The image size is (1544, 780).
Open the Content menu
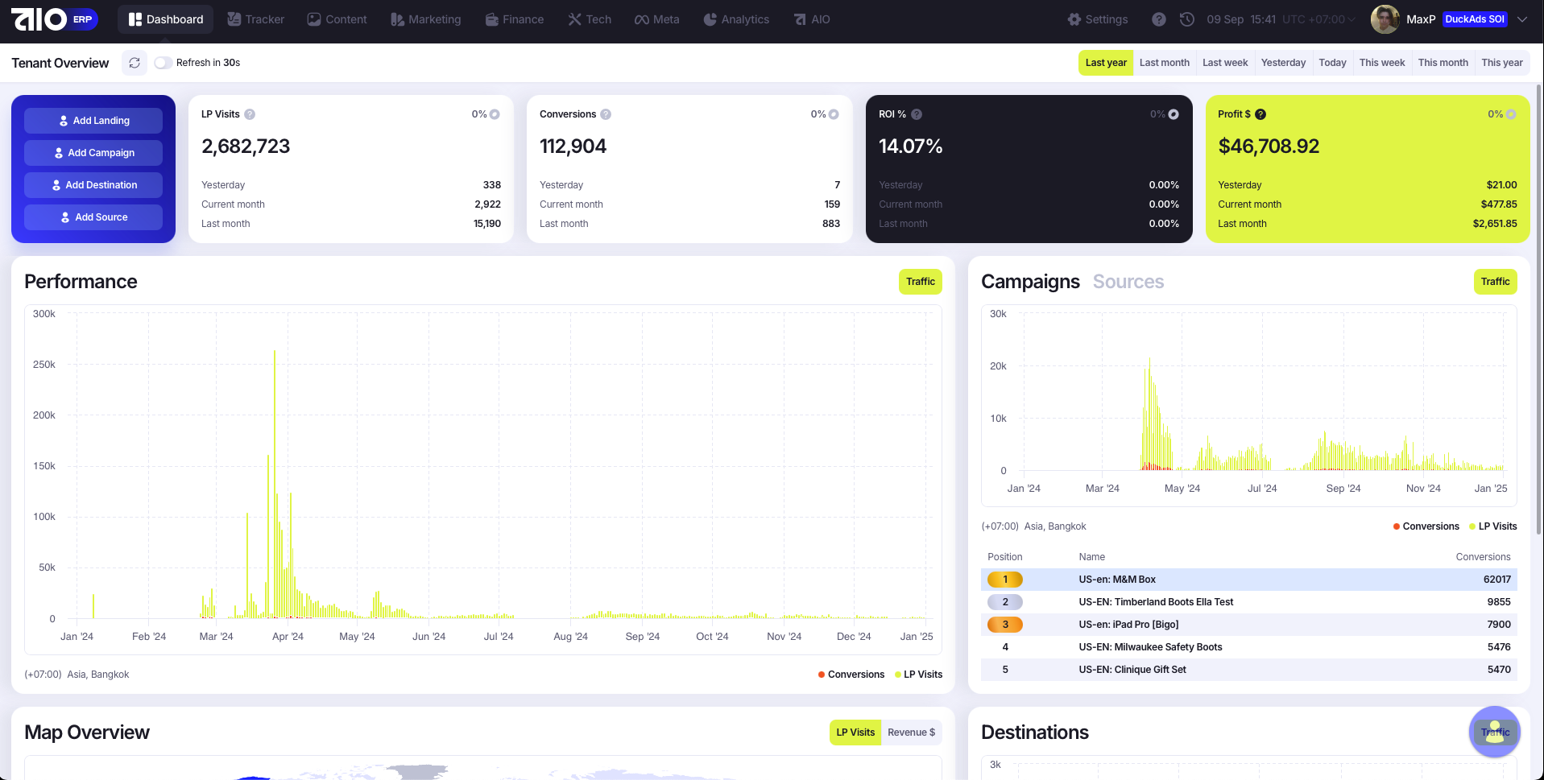click(x=337, y=19)
